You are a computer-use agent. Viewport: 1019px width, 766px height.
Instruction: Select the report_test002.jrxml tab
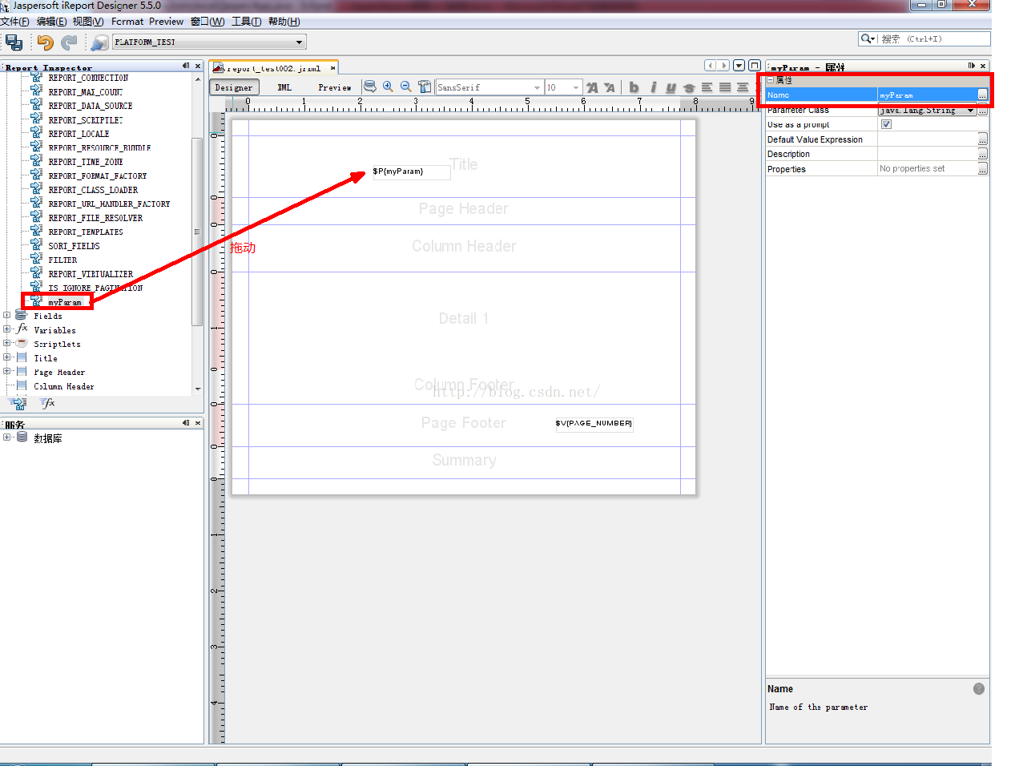tap(273, 68)
